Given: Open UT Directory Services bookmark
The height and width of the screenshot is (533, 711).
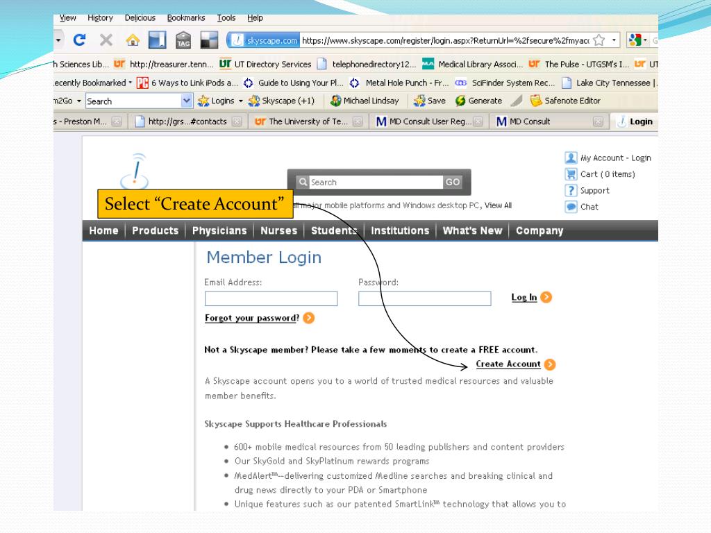Looking at the screenshot, I should 266,65.
